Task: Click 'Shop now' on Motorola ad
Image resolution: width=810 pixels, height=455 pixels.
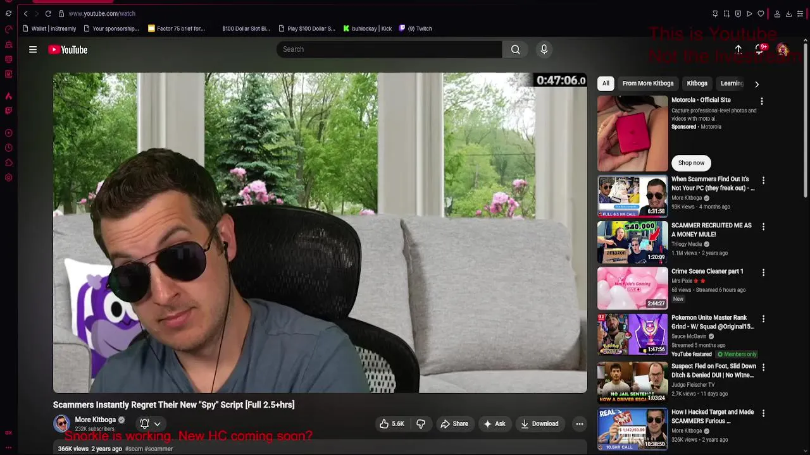Action: point(691,163)
